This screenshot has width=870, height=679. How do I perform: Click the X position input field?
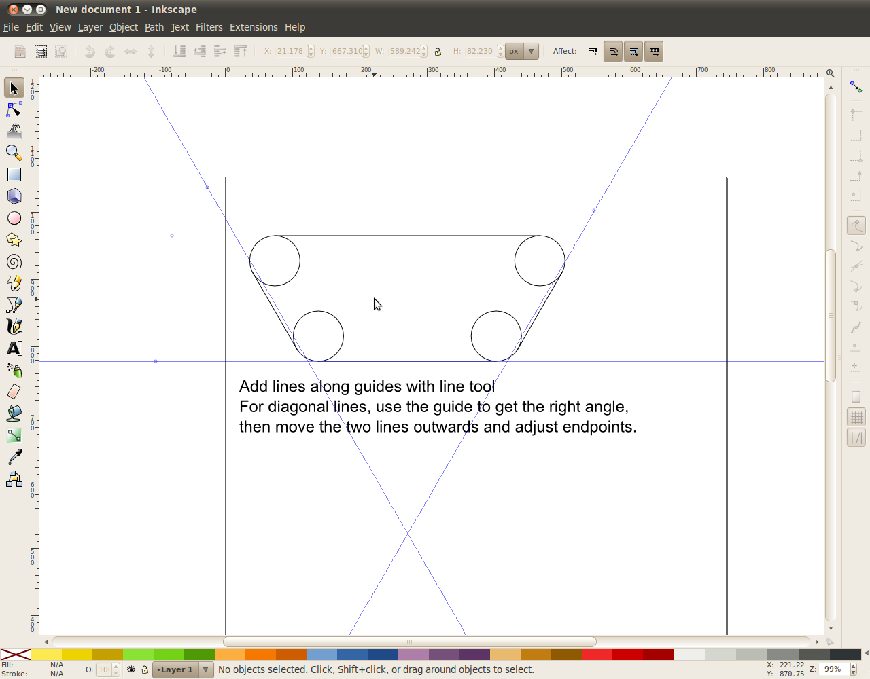tap(291, 52)
